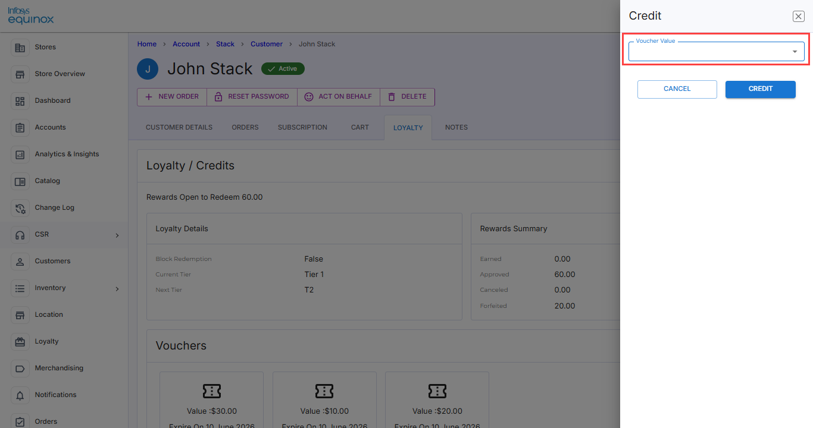Select the Merchandising tag icon

click(20, 369)
